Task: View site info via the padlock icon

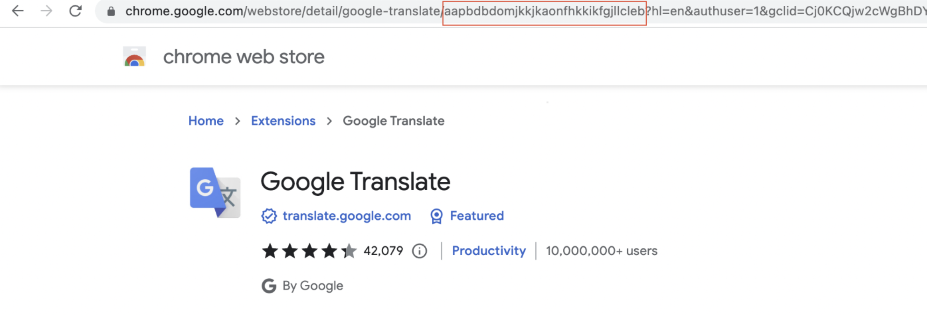Action: [x=111, y=12]
